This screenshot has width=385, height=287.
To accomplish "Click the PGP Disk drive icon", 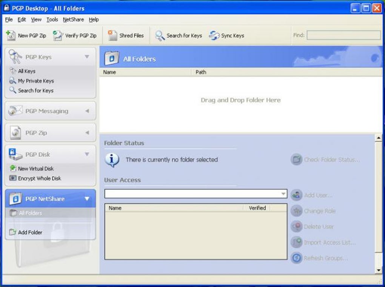I will 15,154.
